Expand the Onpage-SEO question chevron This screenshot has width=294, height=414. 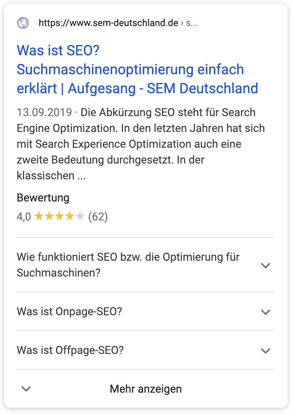pos(266,312)
